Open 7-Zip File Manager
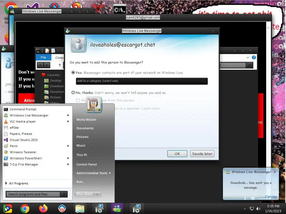This screenshot has width=286, height=214. (24, 164)
